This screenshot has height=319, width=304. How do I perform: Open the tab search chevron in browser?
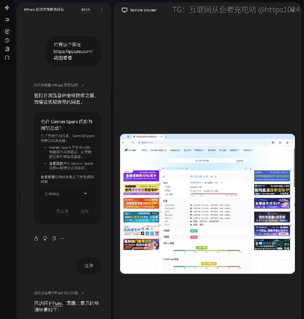tap(123, 137)
